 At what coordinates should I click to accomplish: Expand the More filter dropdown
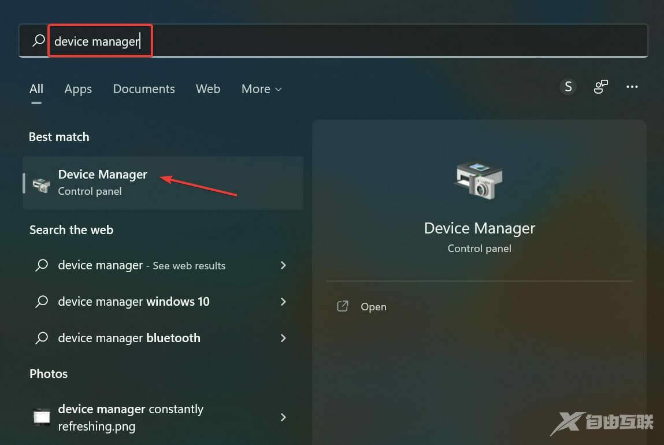[261, 89]
